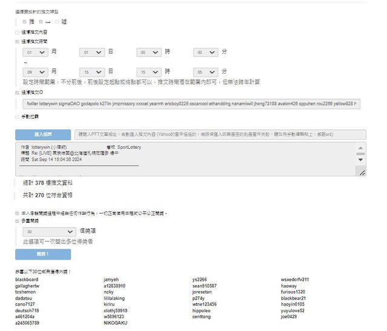Open the start month dropdown

36,53
